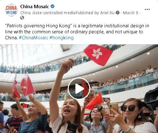The image size is (158, 133).
Task: Click the woman with sunglasses in the video
Action: [x=134, y=116]
